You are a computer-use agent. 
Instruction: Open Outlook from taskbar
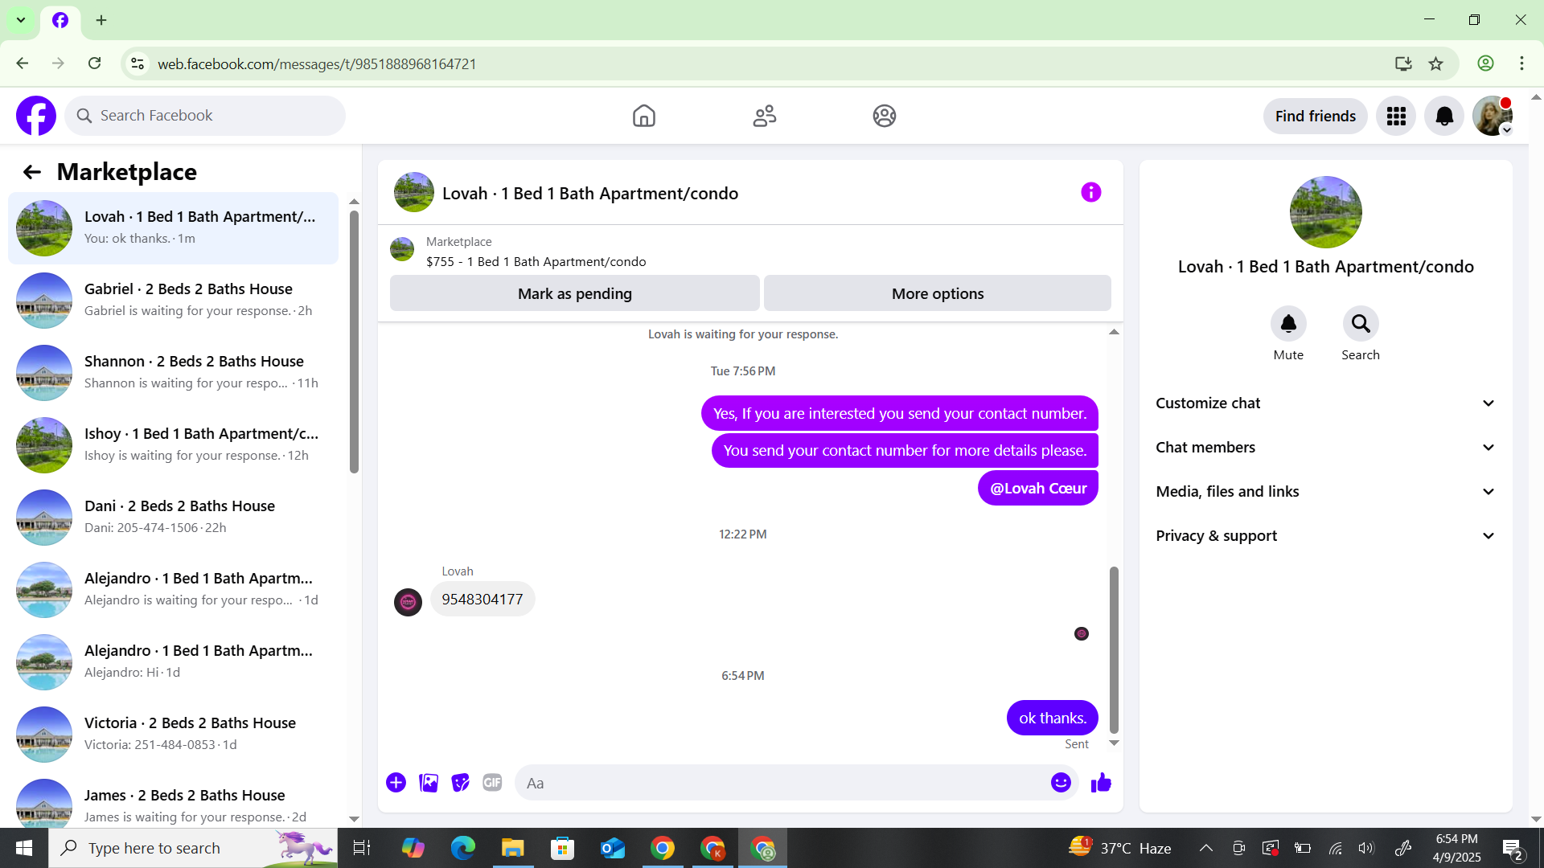click(x=612, y=848)
